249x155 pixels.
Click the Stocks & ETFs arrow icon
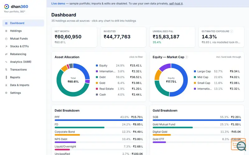pos(6,46)
